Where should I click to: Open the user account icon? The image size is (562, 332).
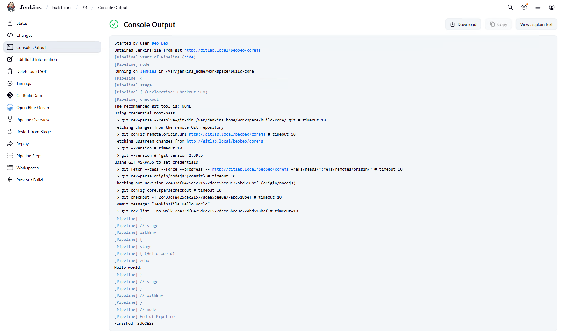click(552, 7)
